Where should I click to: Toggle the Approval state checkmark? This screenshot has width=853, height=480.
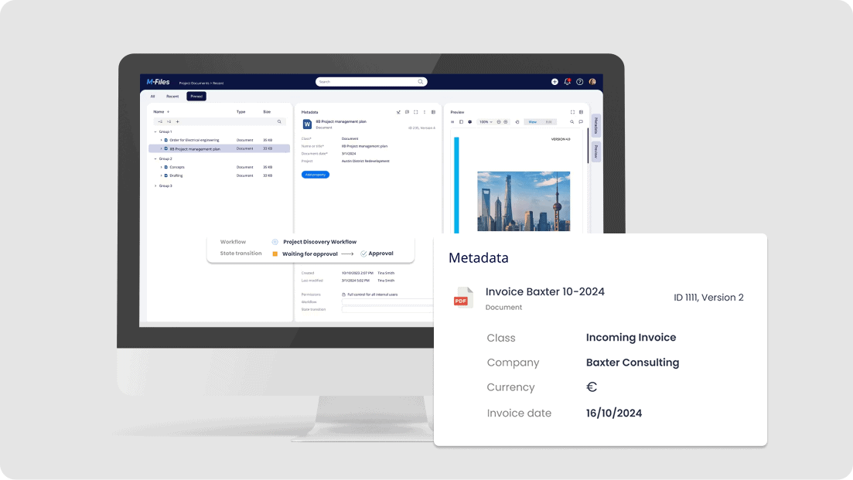pyautogui.click(x=363, y=254)
